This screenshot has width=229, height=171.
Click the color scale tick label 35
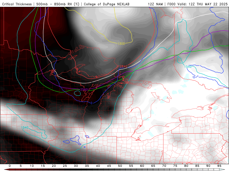pos(87,166)
